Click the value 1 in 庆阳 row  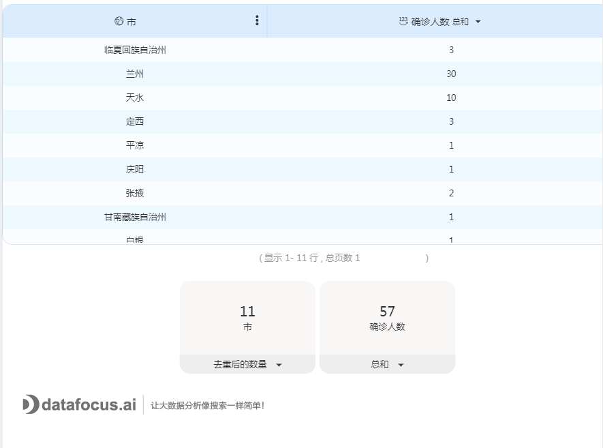pos(451,169)
